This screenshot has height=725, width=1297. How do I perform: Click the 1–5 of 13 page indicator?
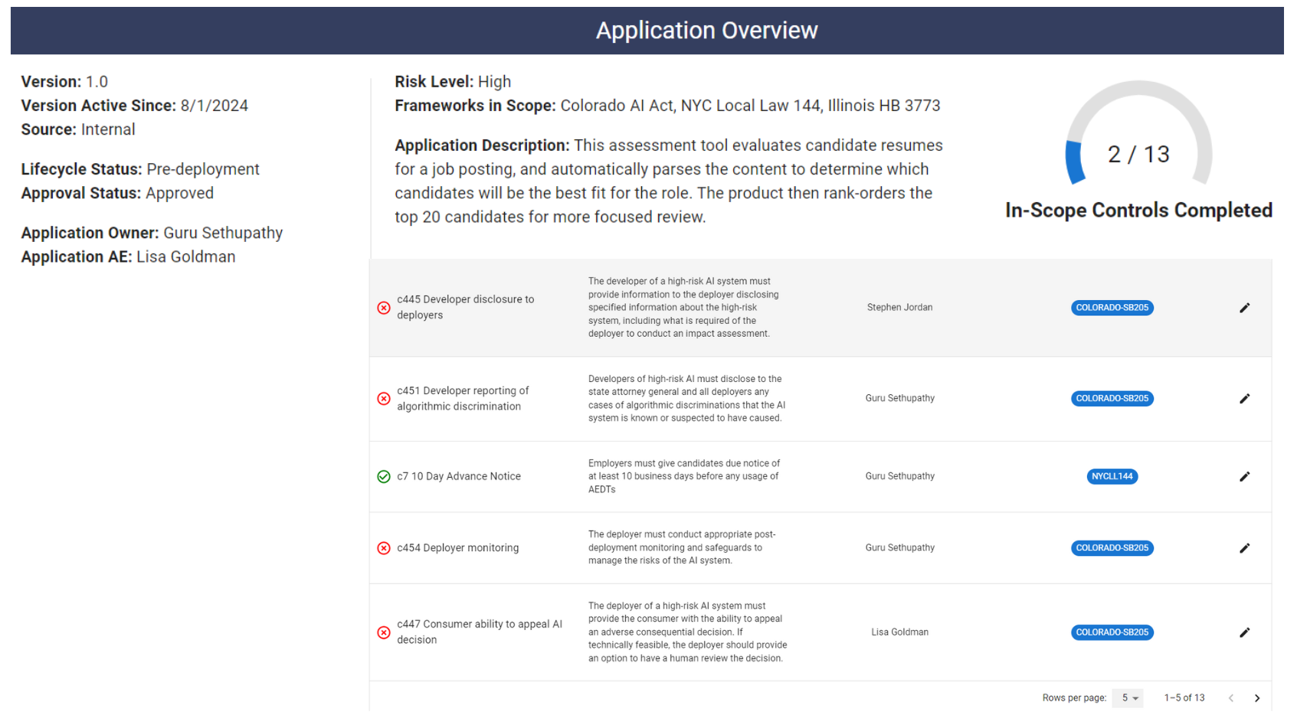pyautogui.click(x=1184, y=697)
